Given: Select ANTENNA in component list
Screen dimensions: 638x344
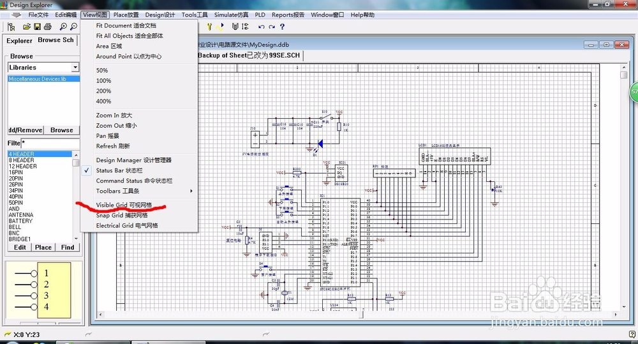Looking at the screenshot, I should click(21, 214).
